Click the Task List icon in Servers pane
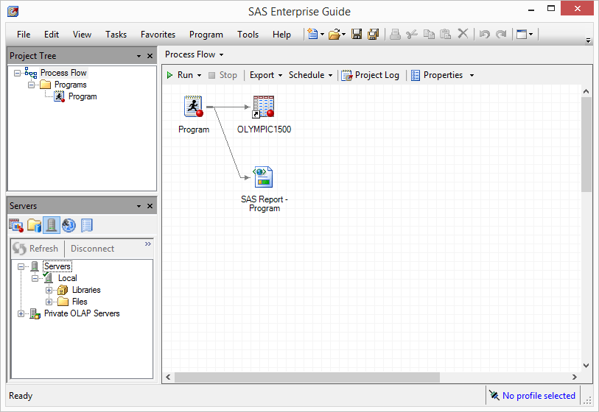599x412 pixels. click(16, 225)
